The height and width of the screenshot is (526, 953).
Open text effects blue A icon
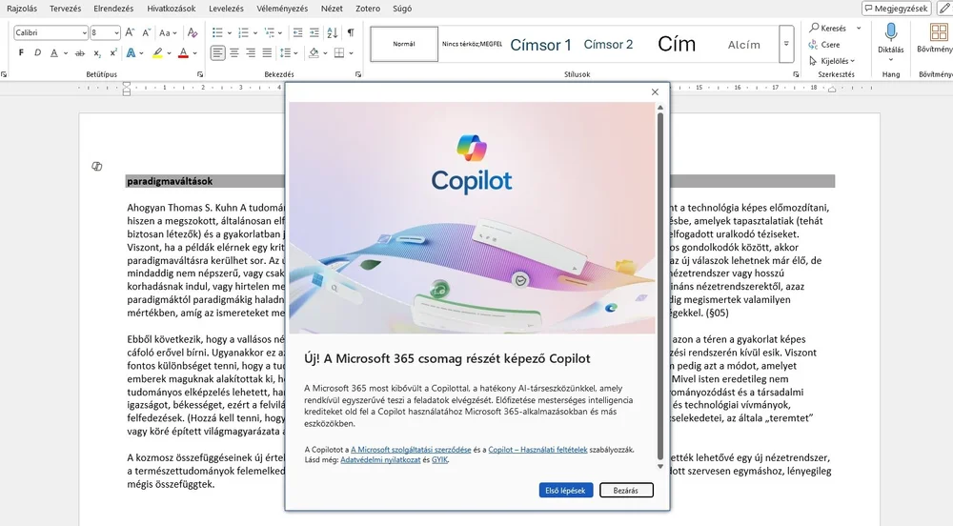[x=131, y=52]
